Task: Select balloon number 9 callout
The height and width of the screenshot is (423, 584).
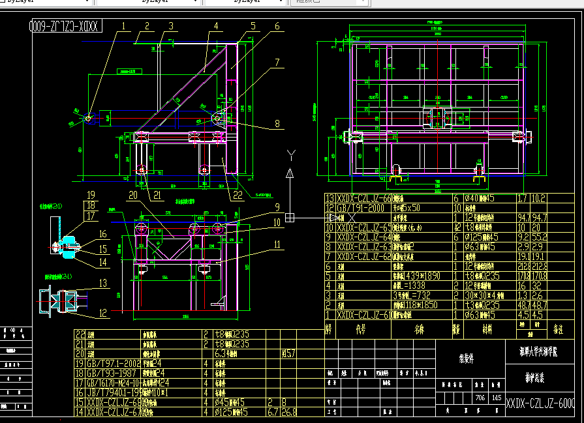Action: [x=277, y=207]
